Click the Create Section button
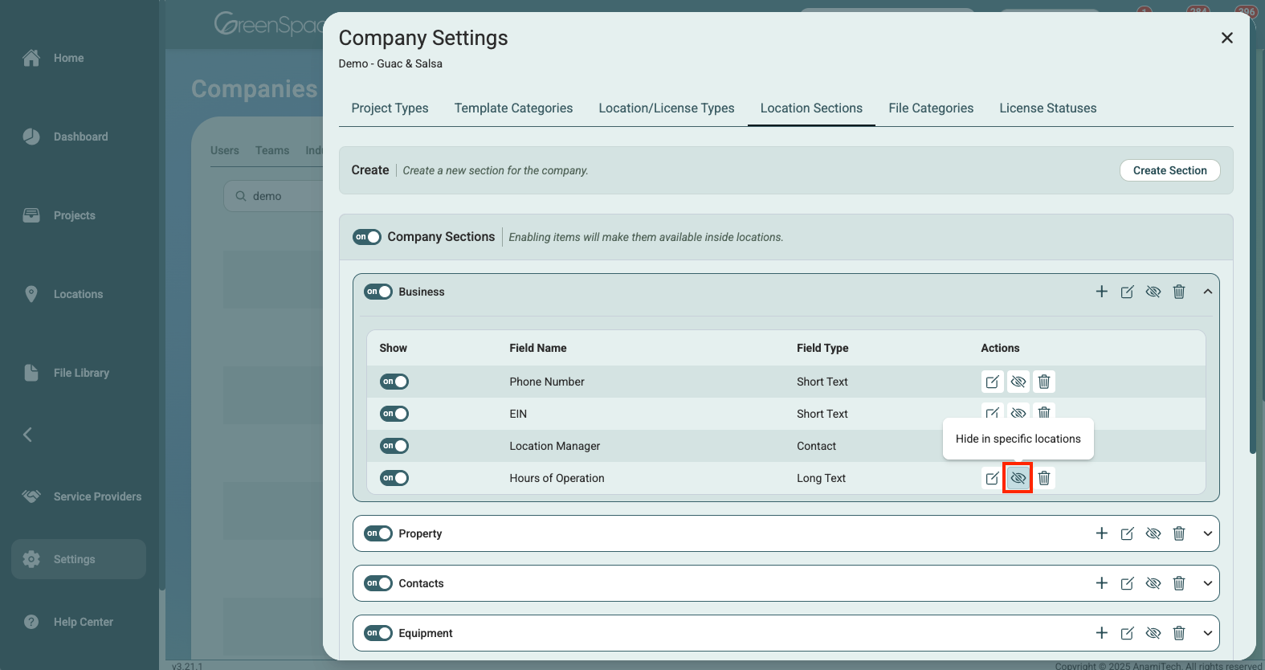 pos(1169,170)
